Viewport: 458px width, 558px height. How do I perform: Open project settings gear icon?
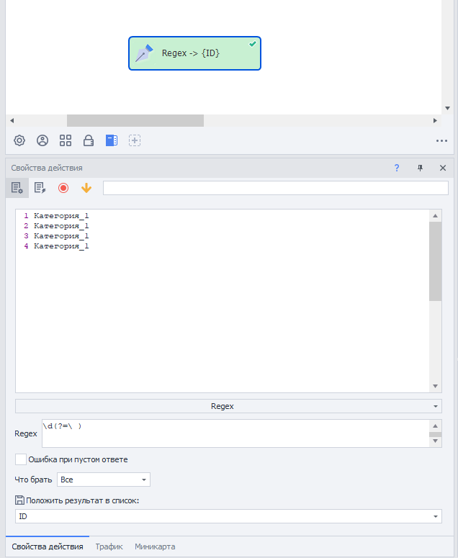(x=19, y=140)
